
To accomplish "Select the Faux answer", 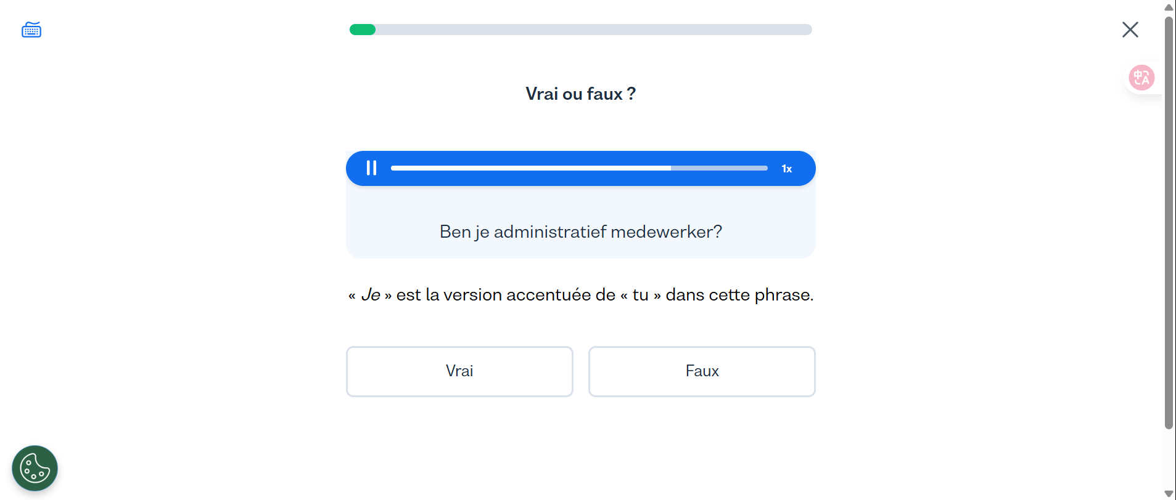I will point(702,371).
